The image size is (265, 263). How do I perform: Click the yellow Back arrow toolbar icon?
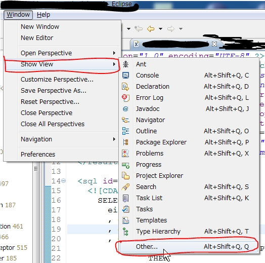click(151, 29)
